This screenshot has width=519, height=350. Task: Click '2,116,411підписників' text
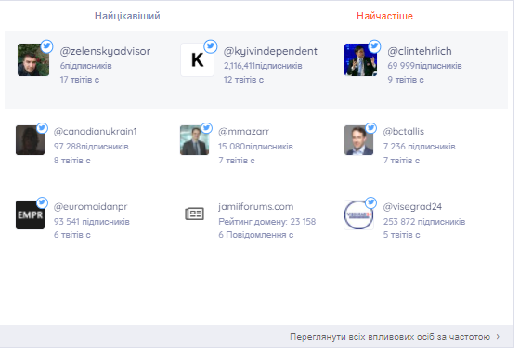[x=263, y=66]
